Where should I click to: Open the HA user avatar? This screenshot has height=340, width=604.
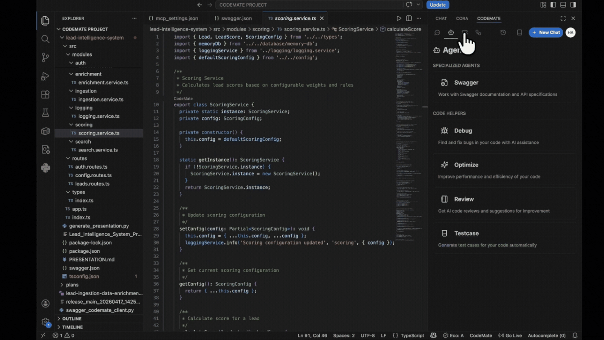pos(571,32)
